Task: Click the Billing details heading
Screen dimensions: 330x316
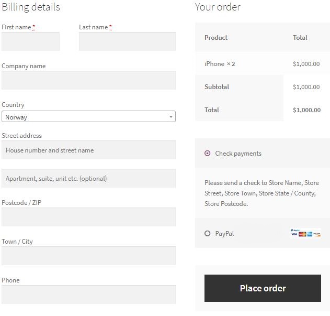Action: point(31,7)
